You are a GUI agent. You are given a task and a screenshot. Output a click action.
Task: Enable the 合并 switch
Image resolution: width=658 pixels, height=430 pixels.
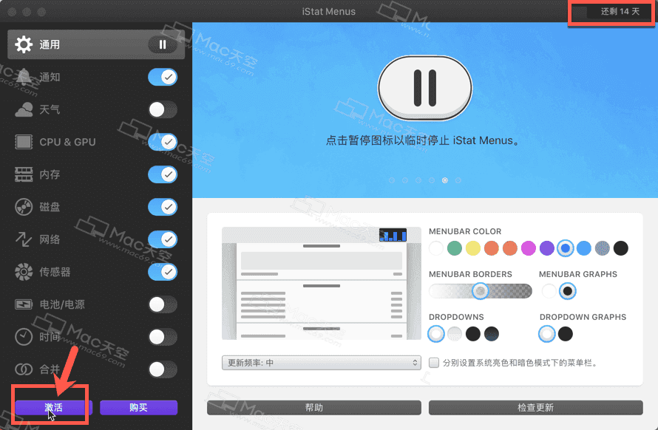coord(163,369)
